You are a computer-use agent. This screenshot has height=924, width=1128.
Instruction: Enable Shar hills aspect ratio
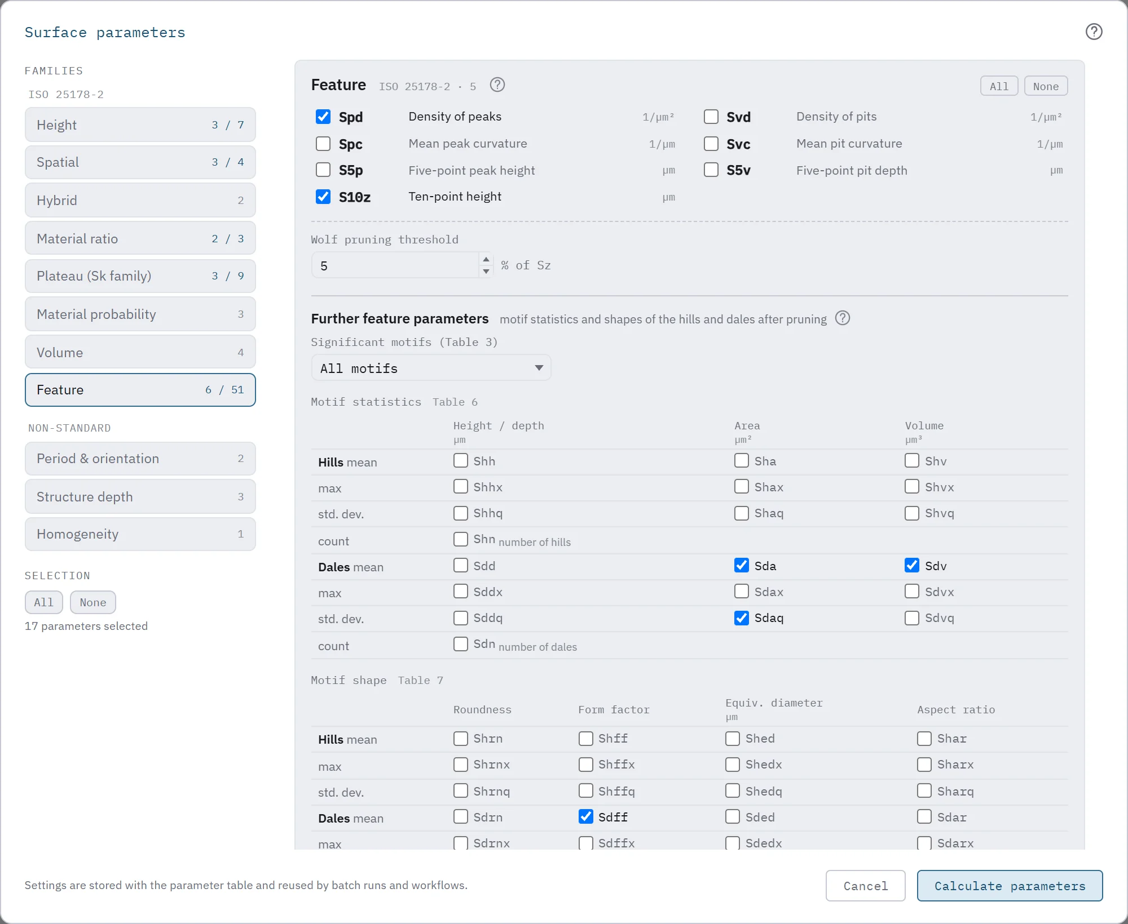point(924,739)
